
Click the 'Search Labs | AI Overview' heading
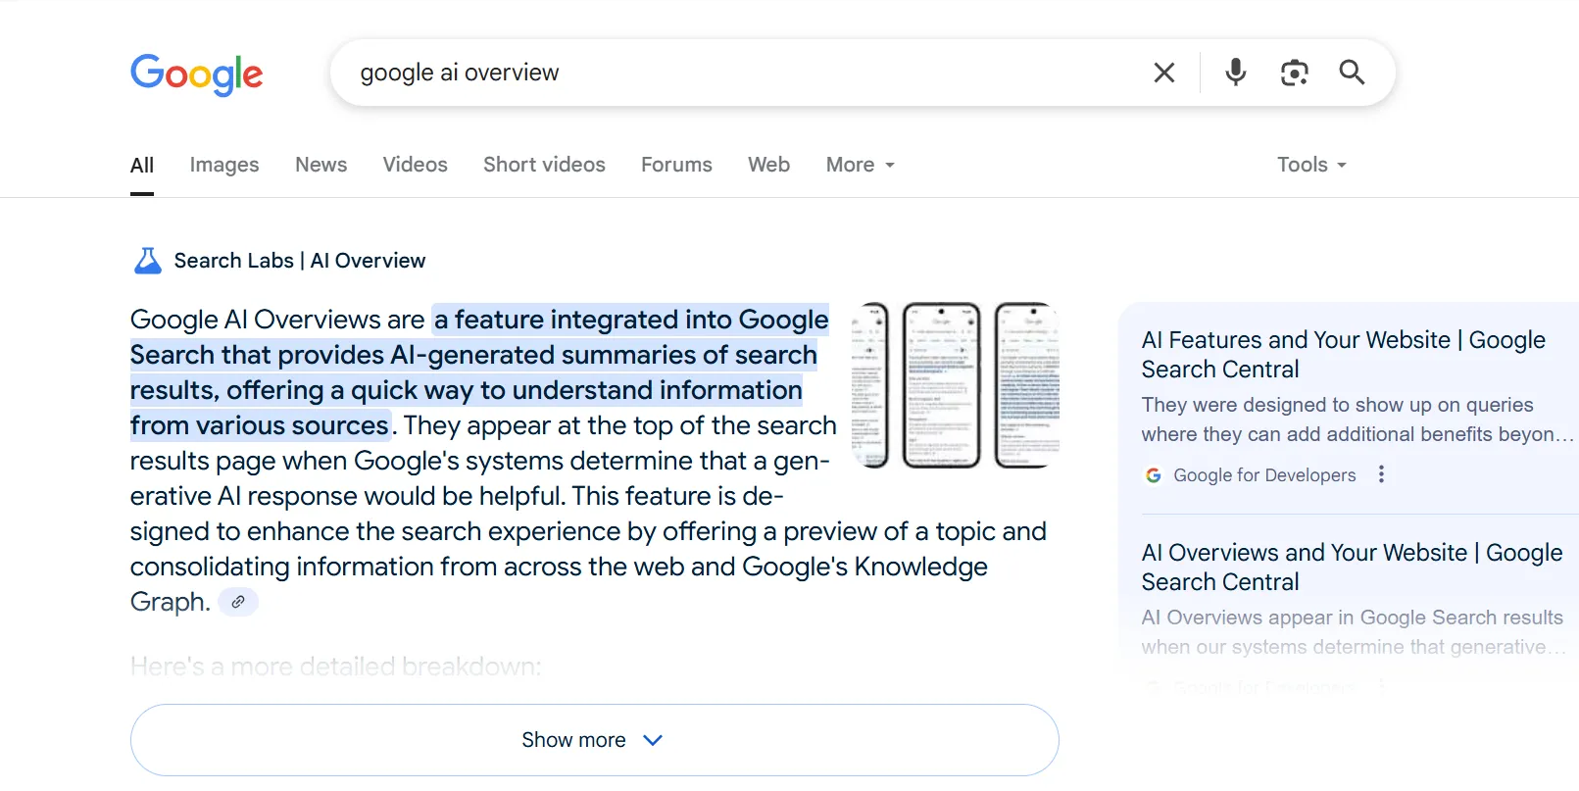[300, 261]
